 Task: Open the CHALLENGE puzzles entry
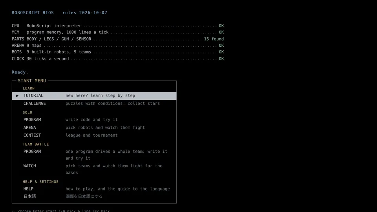pyautogui.click(x=94, y=103)
